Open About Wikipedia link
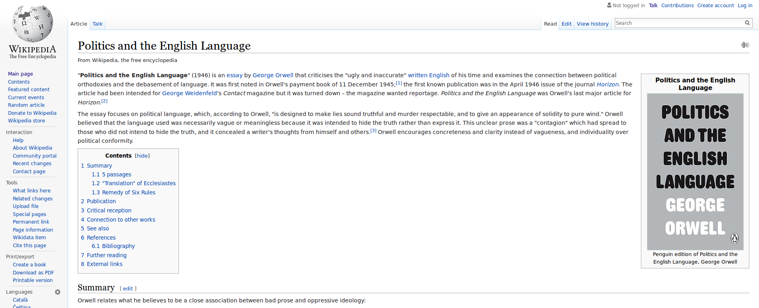This screenshot has width=759, height=308. [x=32, y=148]
